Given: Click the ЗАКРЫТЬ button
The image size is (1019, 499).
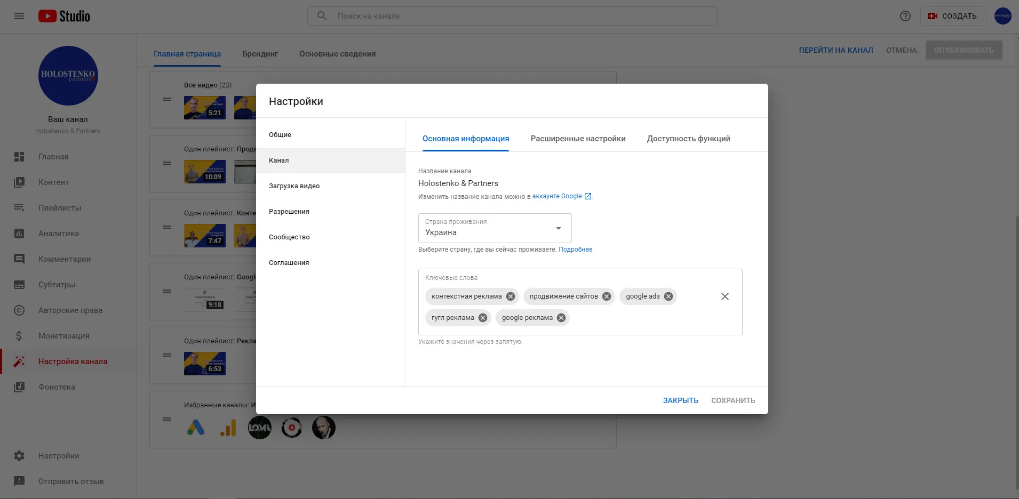Looking at the screenshot, I should [680, 400].
